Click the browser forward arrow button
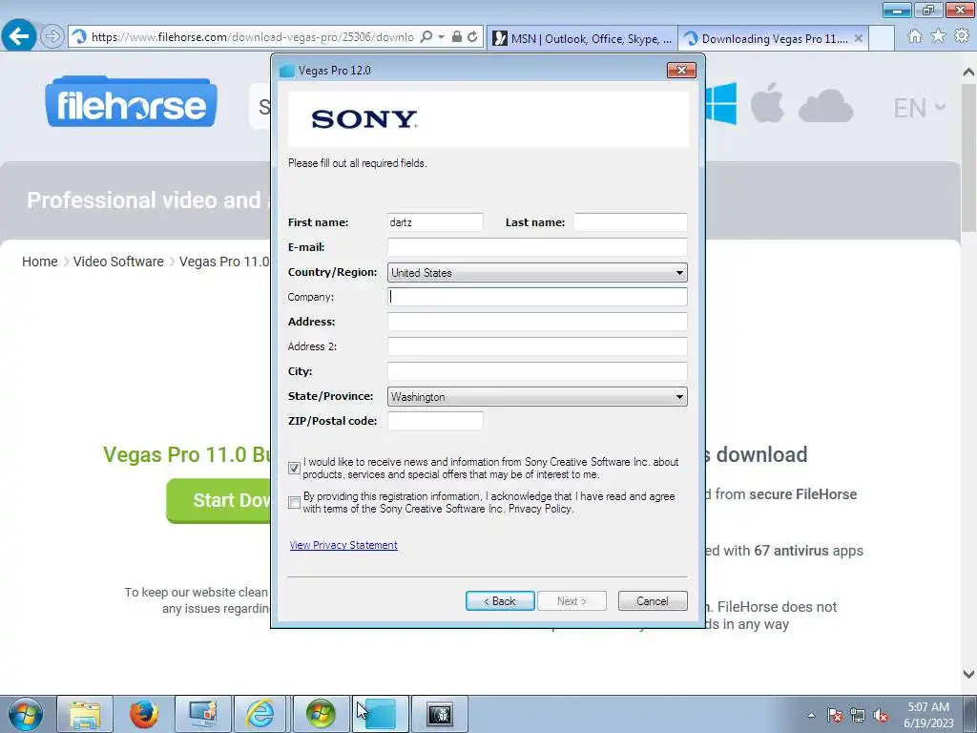The image size is (977, 733). tap(52, 37)
